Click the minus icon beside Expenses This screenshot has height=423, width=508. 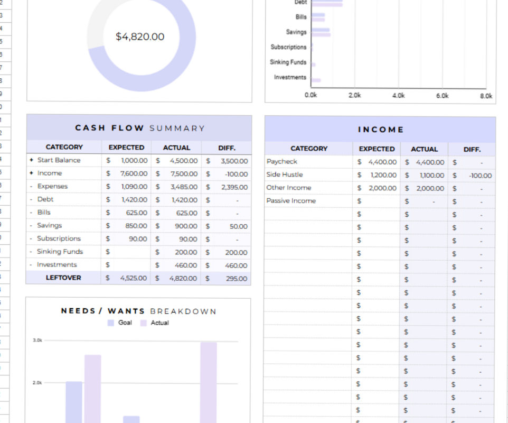[x=31, y=186]
